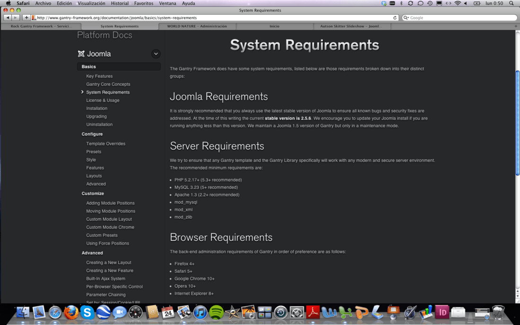The width and height of the screenshot is (520, 325).
Task: Launch iMovie star icon in dock
Action: [x=232, y=312]
